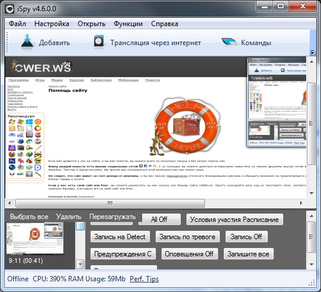Click Удалить in media panel
The image size is (321, 292).
(69, 217)
